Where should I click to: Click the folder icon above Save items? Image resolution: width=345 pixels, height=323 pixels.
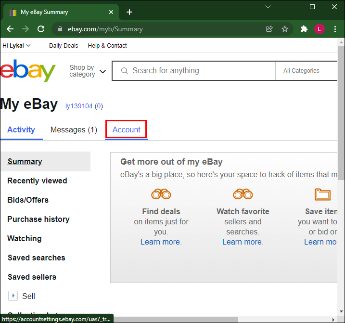click(x=322, y=194)
